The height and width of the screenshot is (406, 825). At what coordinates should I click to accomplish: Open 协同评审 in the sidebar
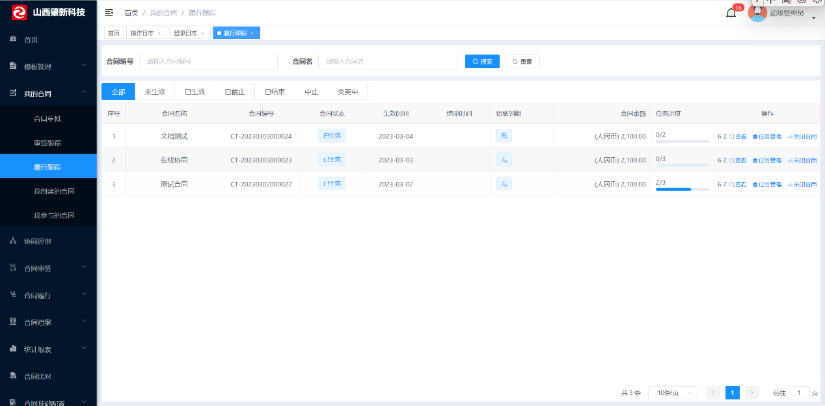tap(38, 242)
